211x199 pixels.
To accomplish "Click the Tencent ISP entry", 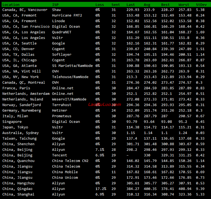I will click(59, 155).
